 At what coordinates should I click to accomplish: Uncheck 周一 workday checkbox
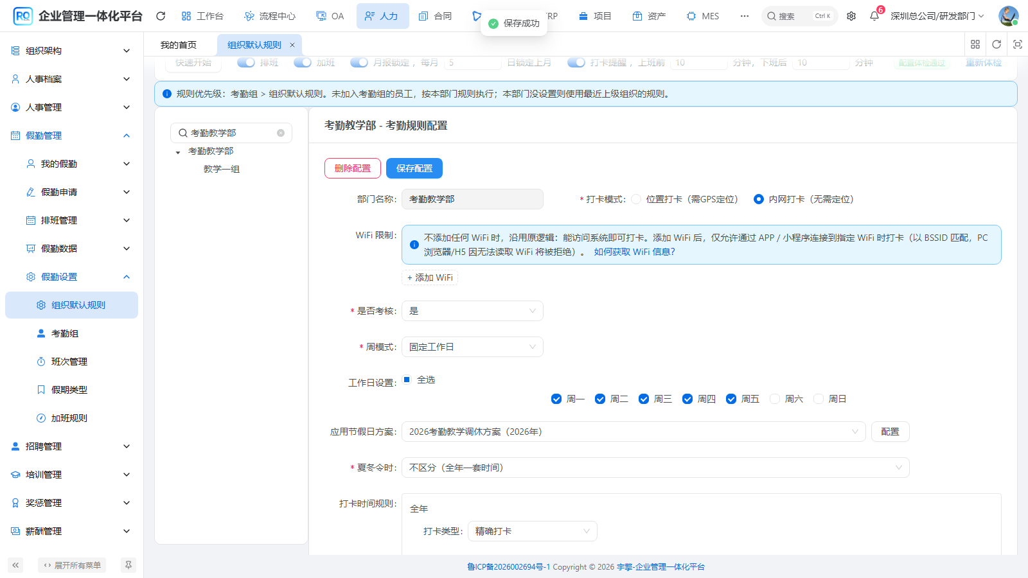coord(556,399)
